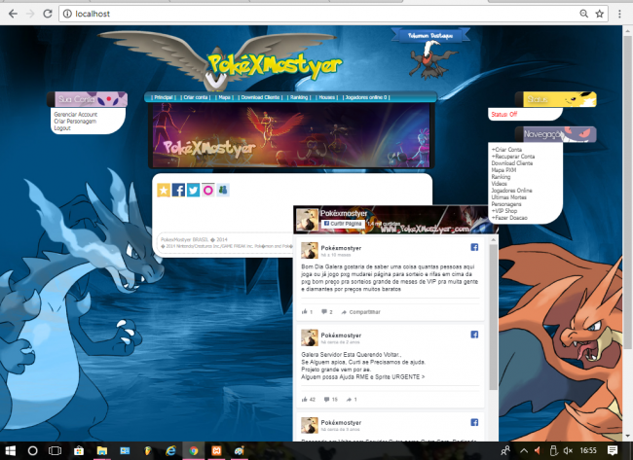This screenshot has height=460, width=633.
Task: Click the green people share icon
Action: (223, 190)
